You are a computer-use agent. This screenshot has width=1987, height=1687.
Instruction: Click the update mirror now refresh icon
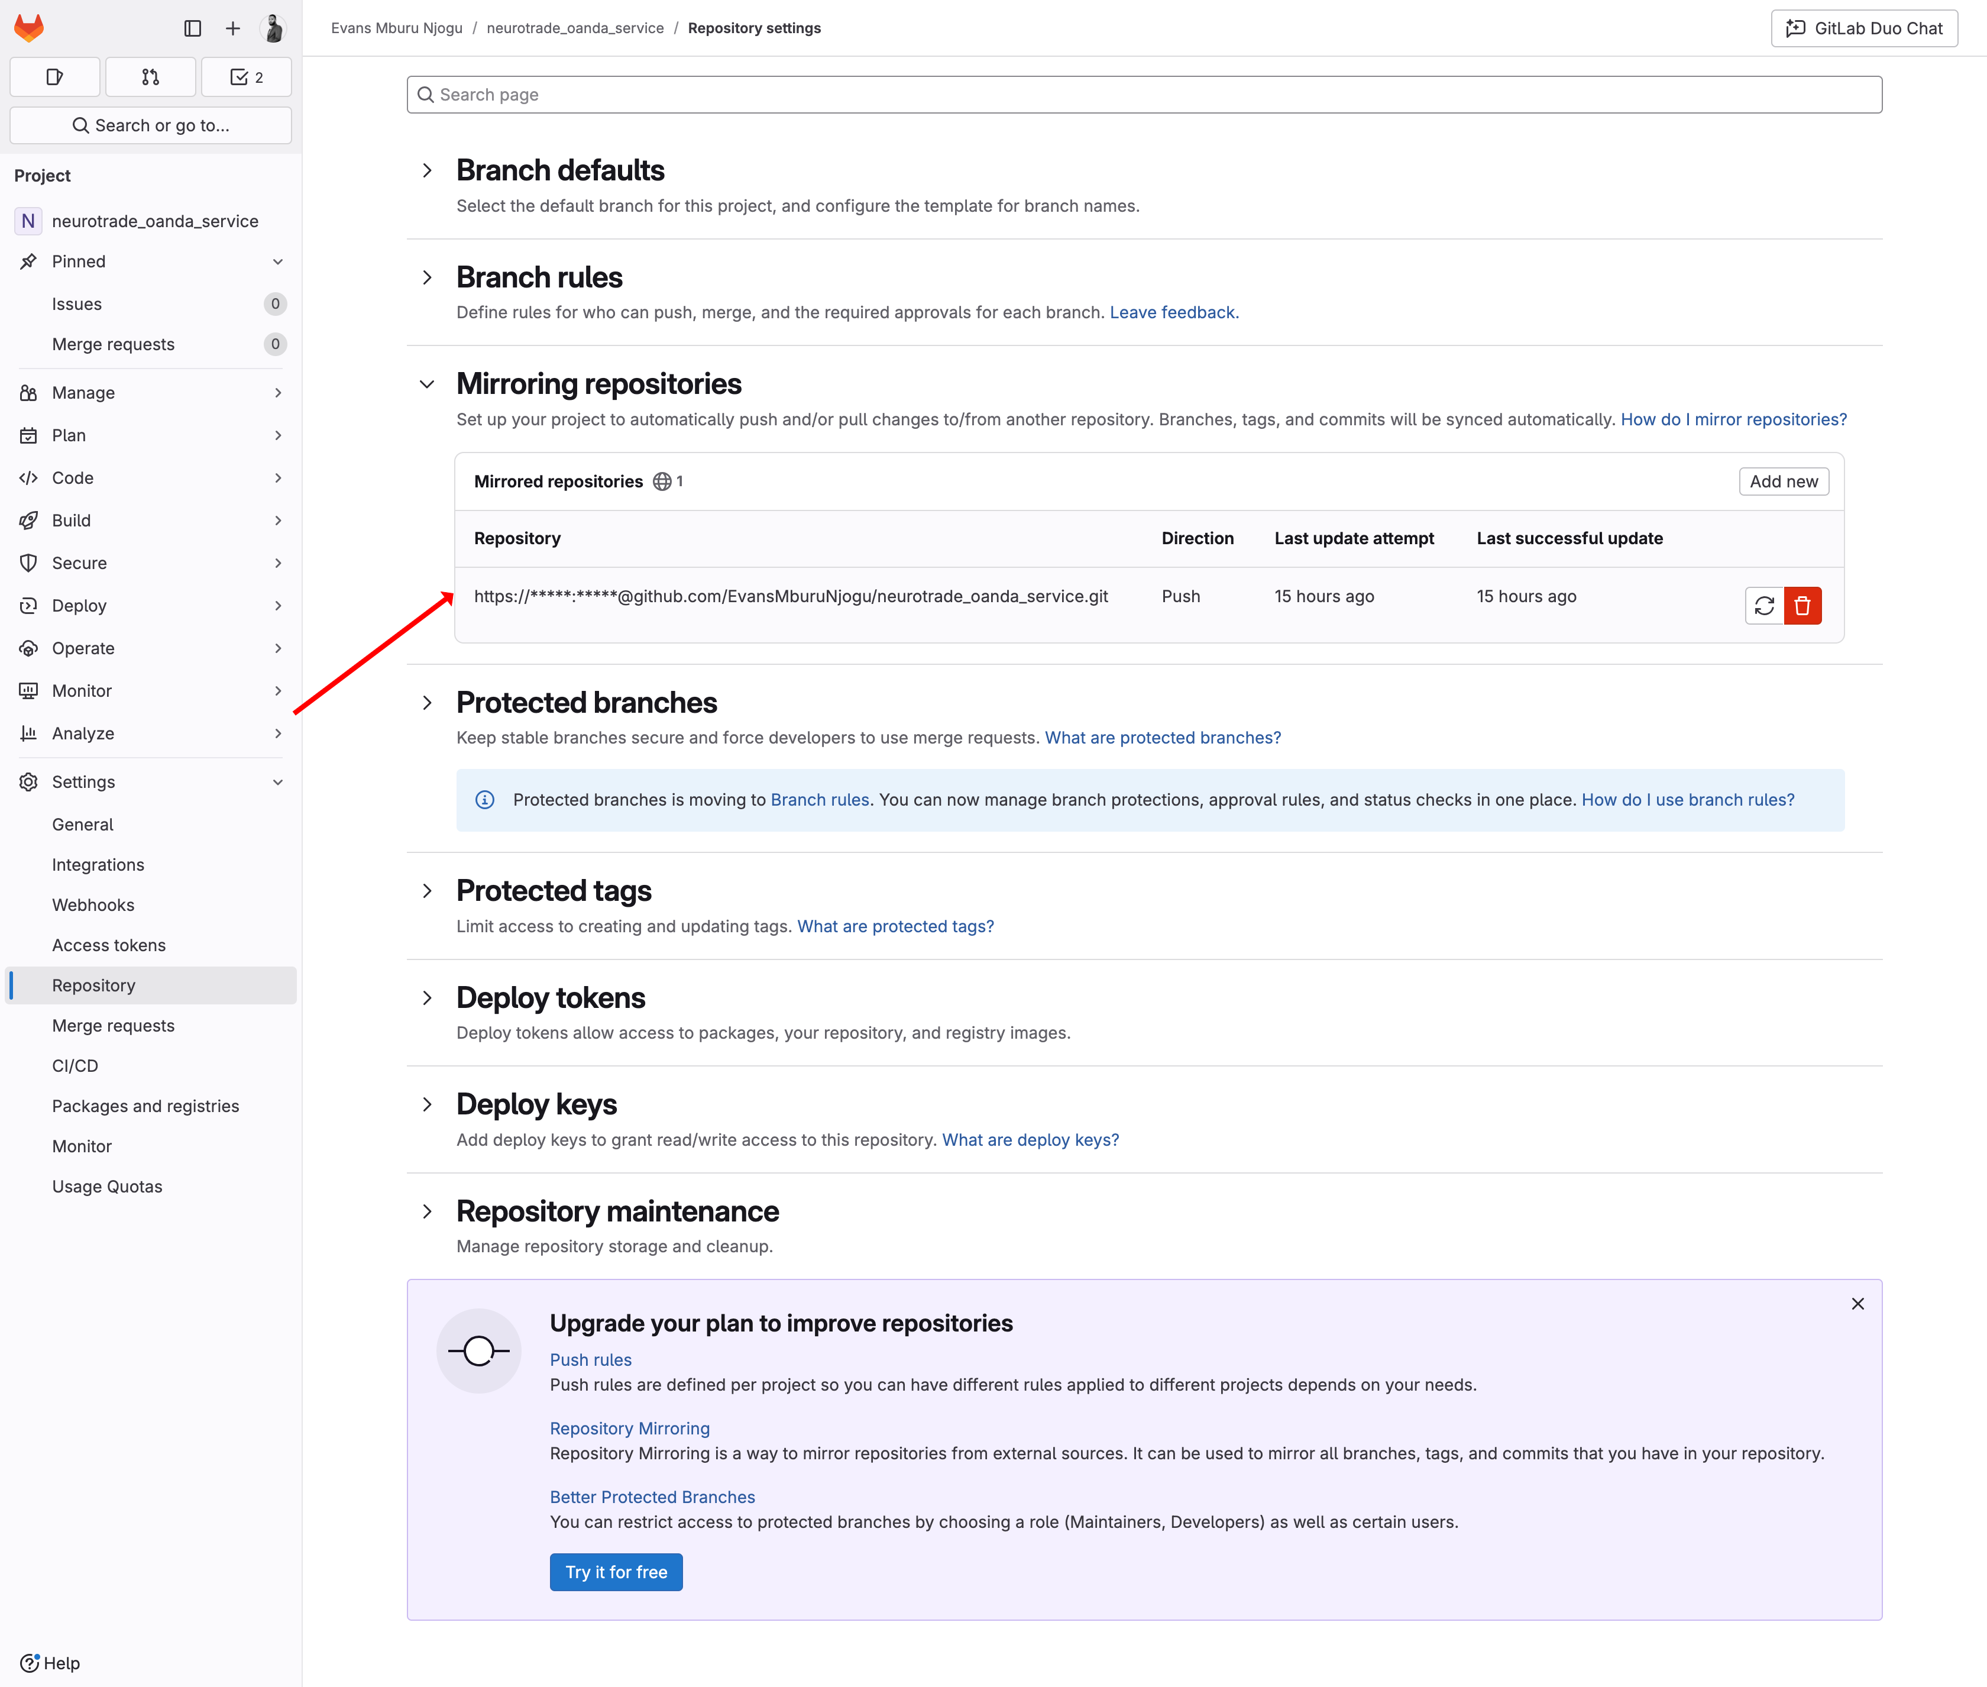(x=1763, y=605)
